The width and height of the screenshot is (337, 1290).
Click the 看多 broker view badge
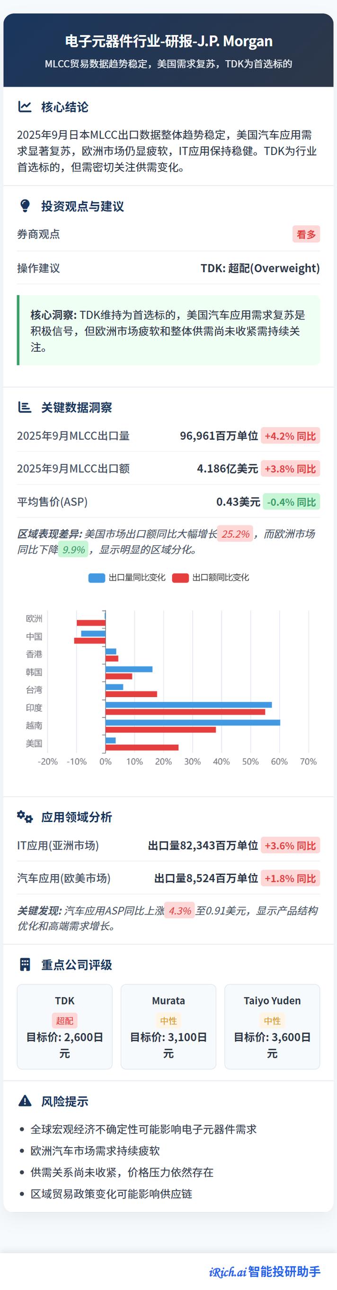(x=306, y=234)
